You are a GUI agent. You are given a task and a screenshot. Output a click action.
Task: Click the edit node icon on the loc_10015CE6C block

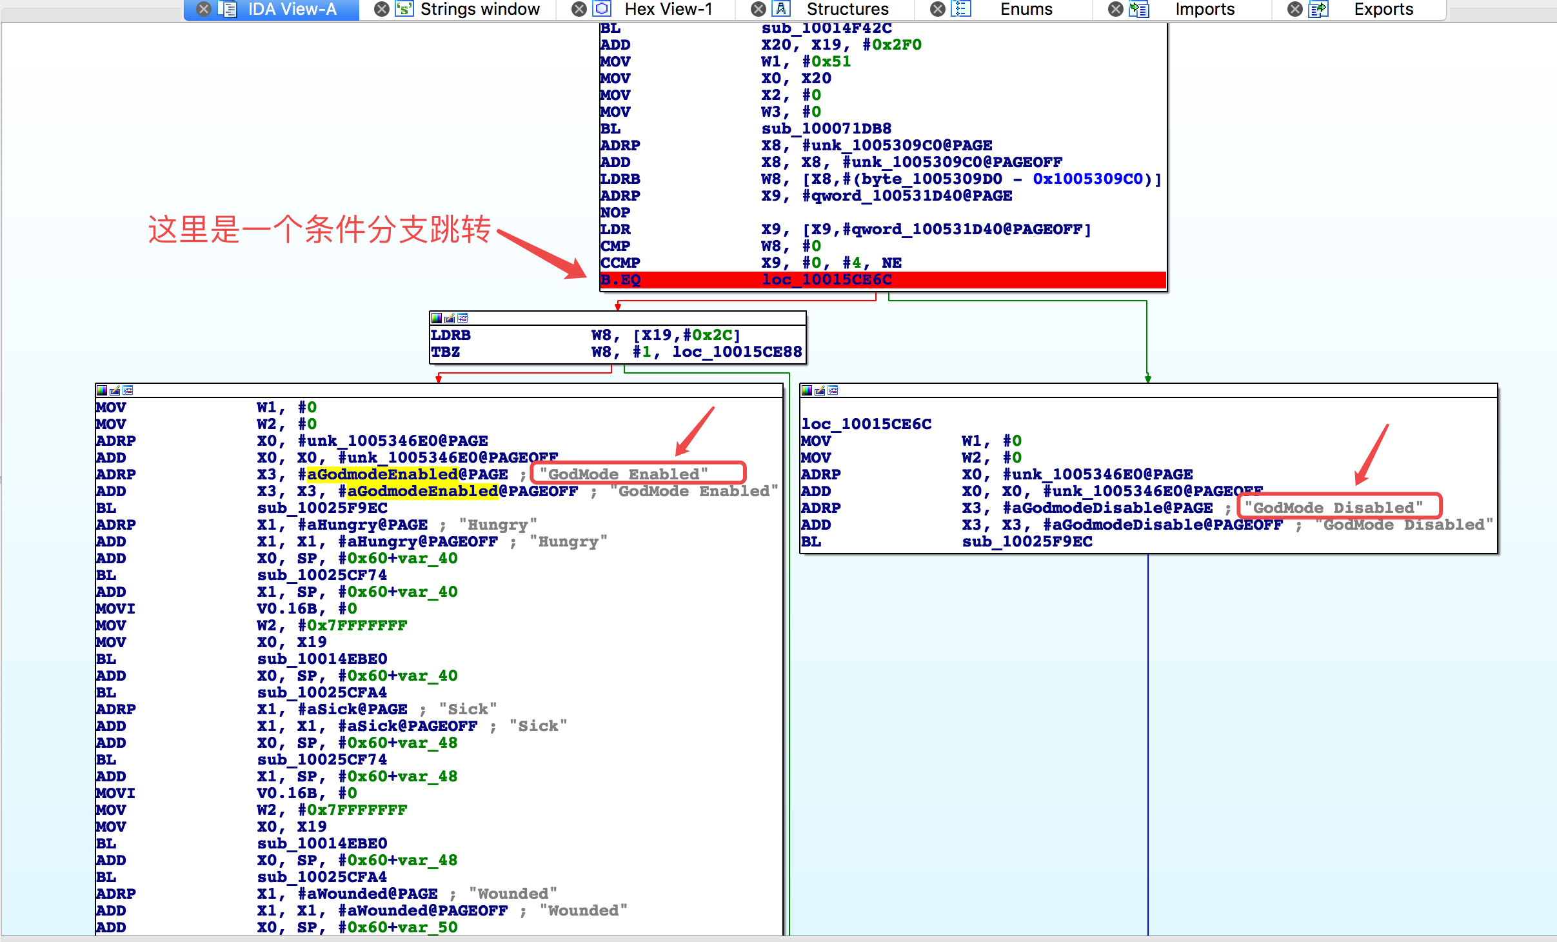coord(820,390)
